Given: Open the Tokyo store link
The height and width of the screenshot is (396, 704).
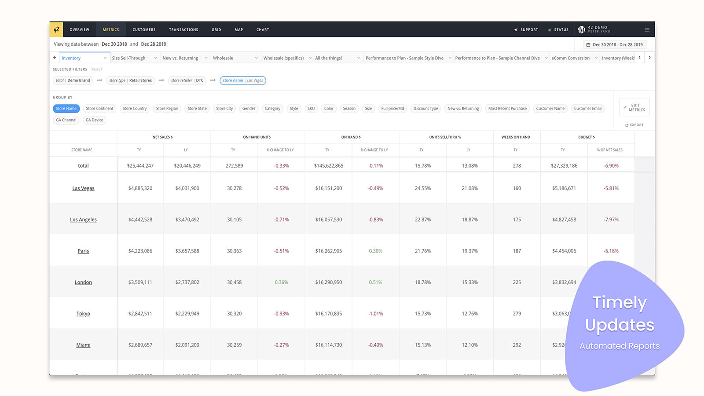Looking at the screenshot, I should click(83, 314).
